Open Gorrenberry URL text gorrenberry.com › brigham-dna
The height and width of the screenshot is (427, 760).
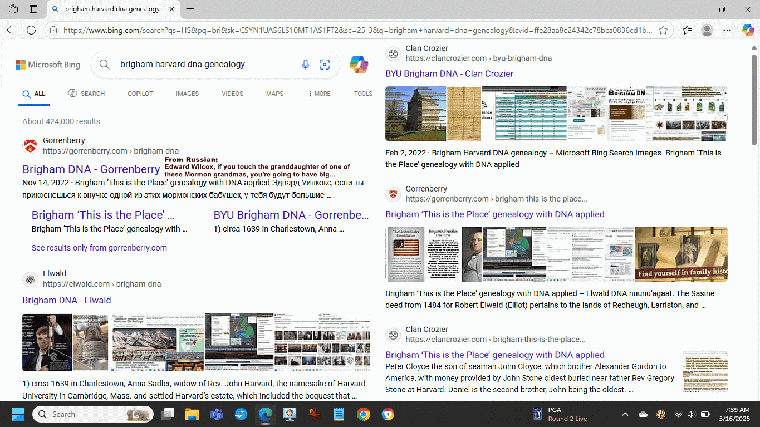tap(111, 151)
